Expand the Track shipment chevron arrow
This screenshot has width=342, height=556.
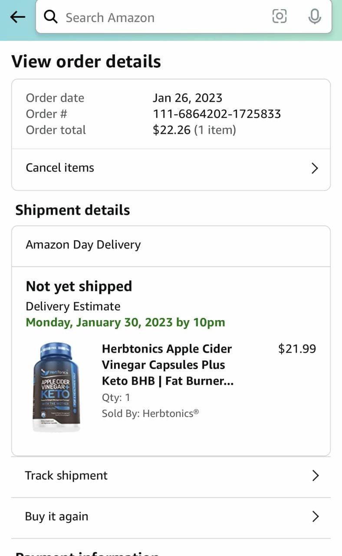click(316, 476)
